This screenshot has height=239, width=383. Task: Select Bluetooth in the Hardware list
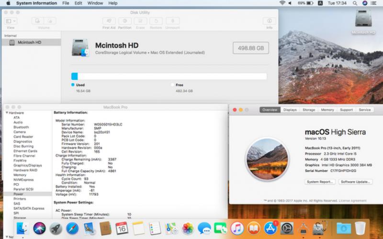pyautogui.click(x=21, y=127)
